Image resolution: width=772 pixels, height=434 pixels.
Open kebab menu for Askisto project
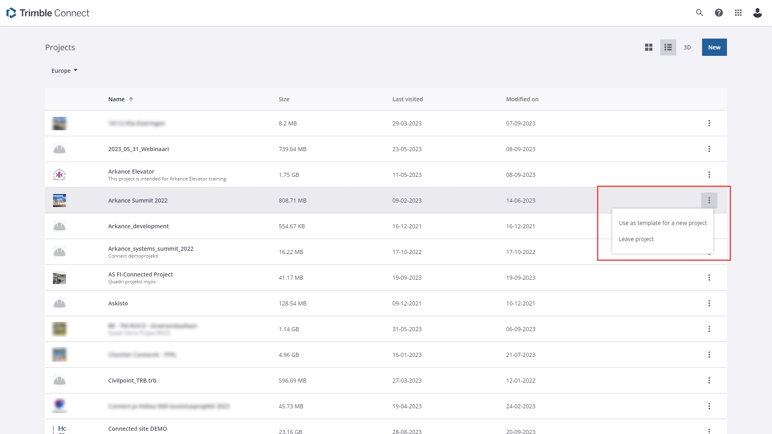(x=709, y=303)
